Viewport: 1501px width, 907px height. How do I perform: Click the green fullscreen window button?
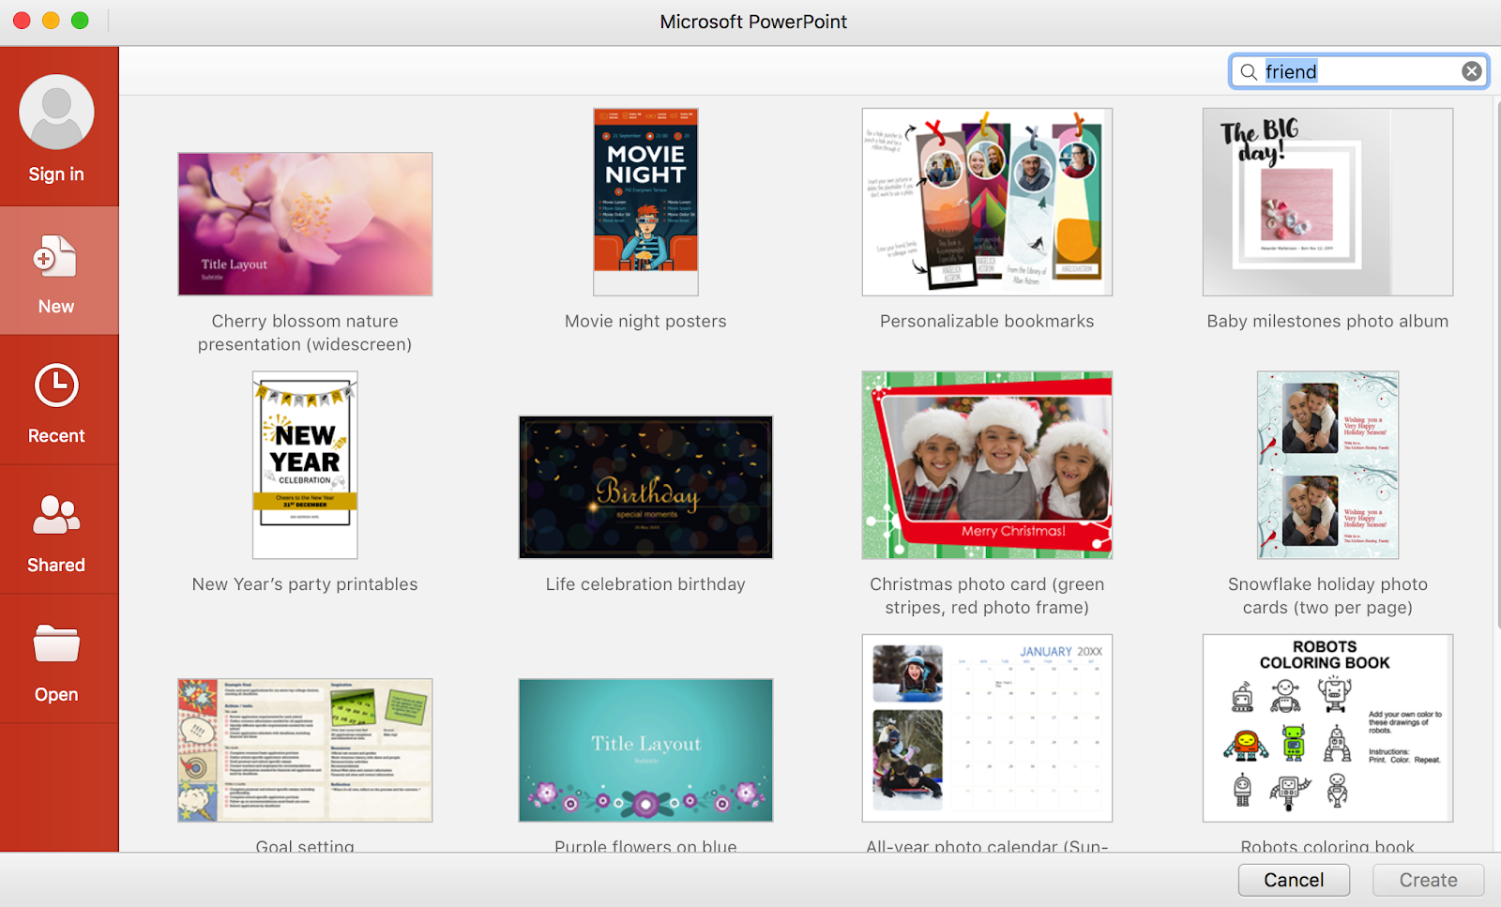click(x=81, y=21)
